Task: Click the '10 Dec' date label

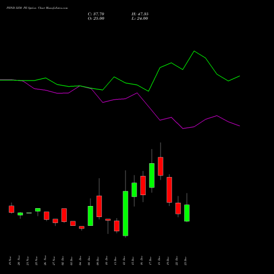Action: pos(106,260)
